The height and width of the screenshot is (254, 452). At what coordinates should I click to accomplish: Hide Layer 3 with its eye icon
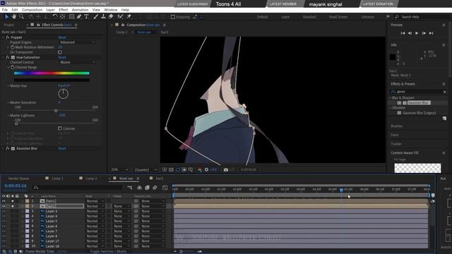pos(4,211)
